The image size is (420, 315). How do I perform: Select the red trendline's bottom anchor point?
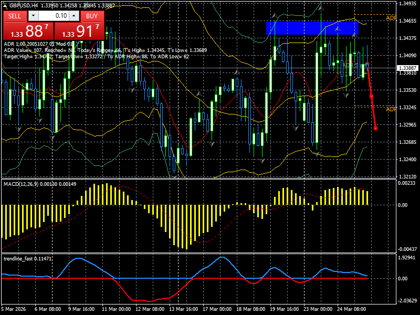coord(375,129)
